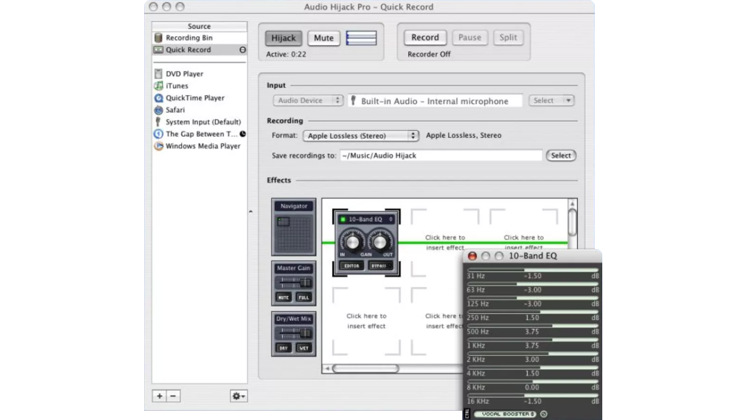
Task: Toggle the effect BYPASS button
Action: pos(381,266)
